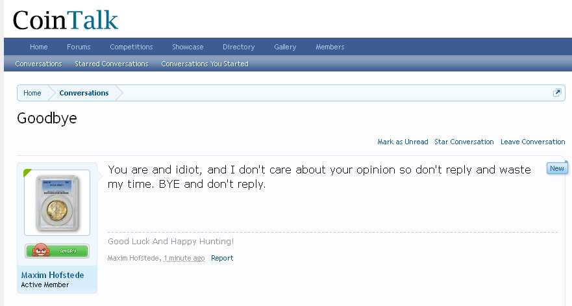Go to the Competitions tab
The height and width of the screenshot is (306, 572).
pyautogui.click(x=131, y=47)
